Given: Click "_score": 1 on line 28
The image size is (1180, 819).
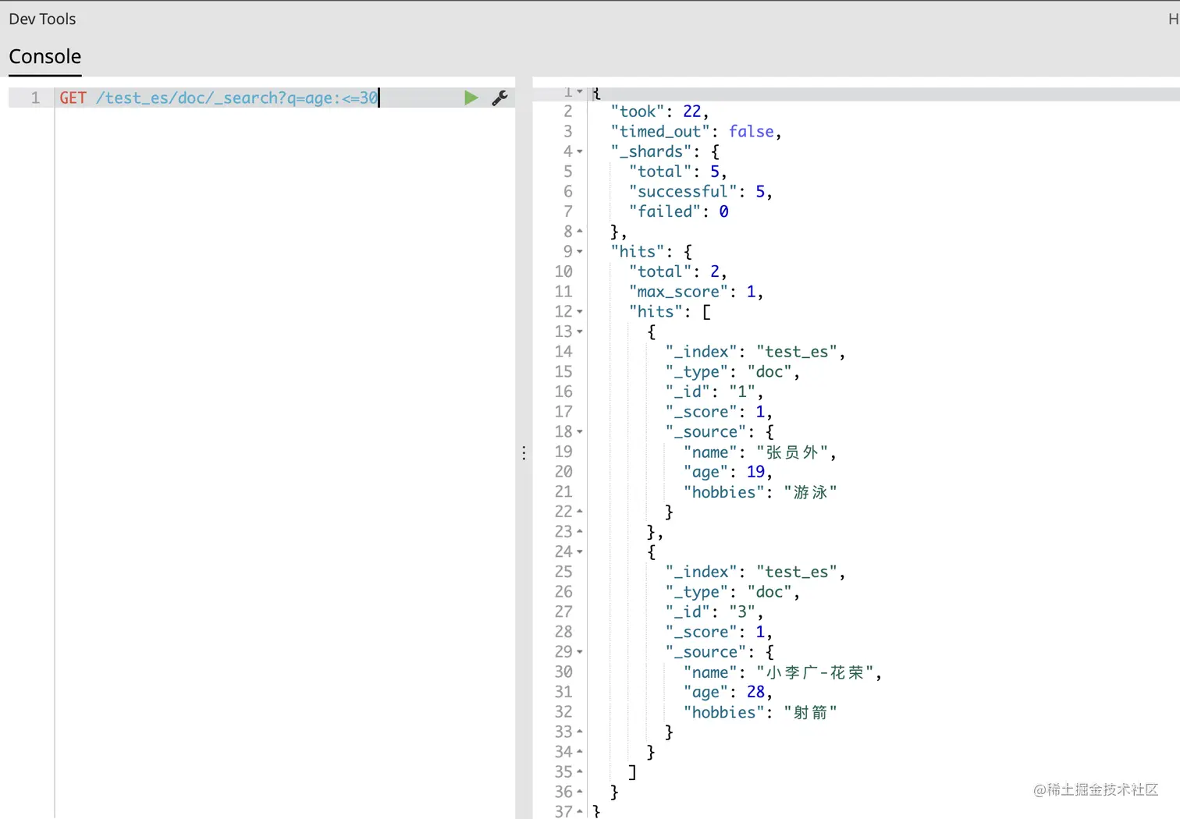Looking at the screenshot, I should pyautogui.click(x=719, y=632).
